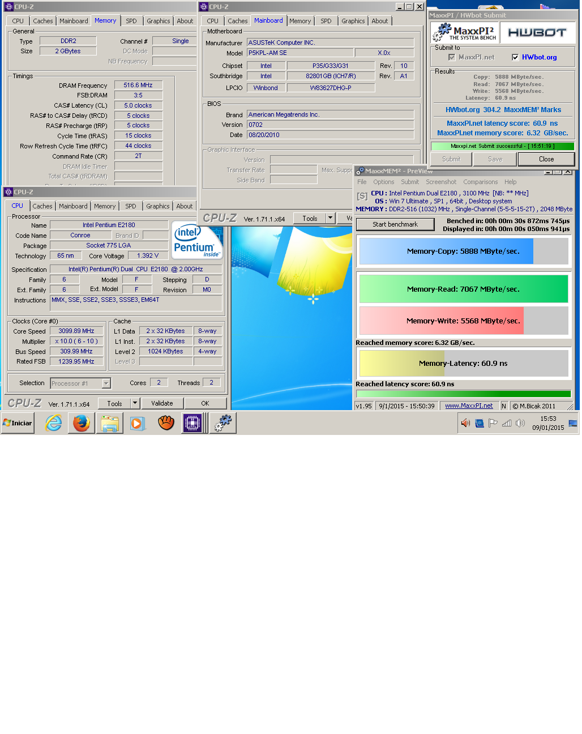This screenshot has width=582, height=734.
Task: Open the Options menu in MaxxMEM²
Action: [383, 182]
